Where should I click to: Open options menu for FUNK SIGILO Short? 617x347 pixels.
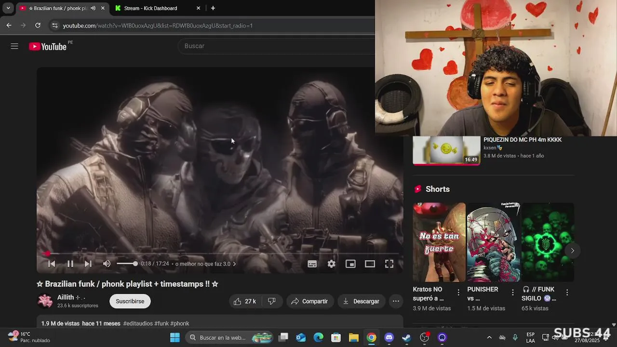tap(567, 292)
